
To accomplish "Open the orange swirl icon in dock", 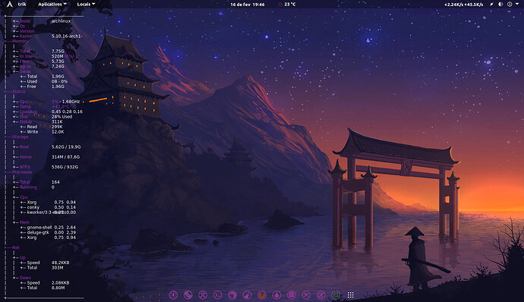I will (262, 294).
